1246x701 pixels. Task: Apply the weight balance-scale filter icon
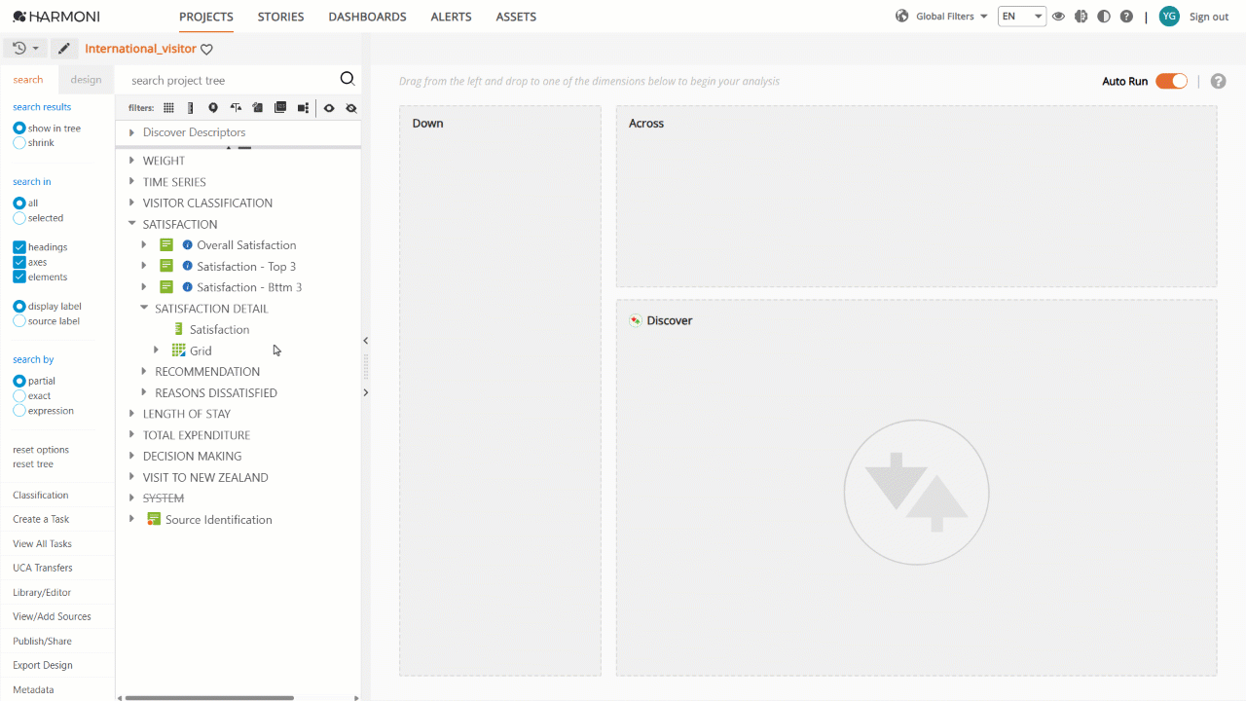coord(236,108)
